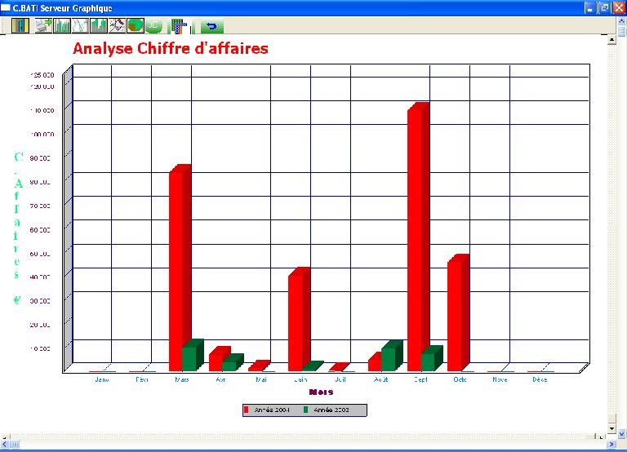Select the scatter line chart icon
The height and width of the screenshot is (452, 627).
pos(117,25)
